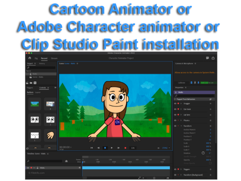241x181 pixels.
Task: Click the Calibrate button
Action: tap(181, 83)
